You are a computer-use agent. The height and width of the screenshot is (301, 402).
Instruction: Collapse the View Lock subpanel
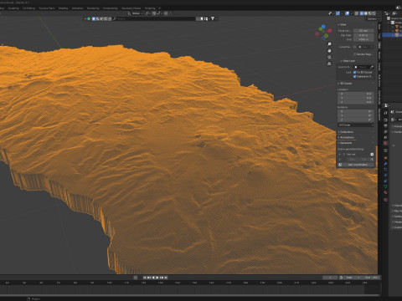pyautogui.click(x=348, y=61)
